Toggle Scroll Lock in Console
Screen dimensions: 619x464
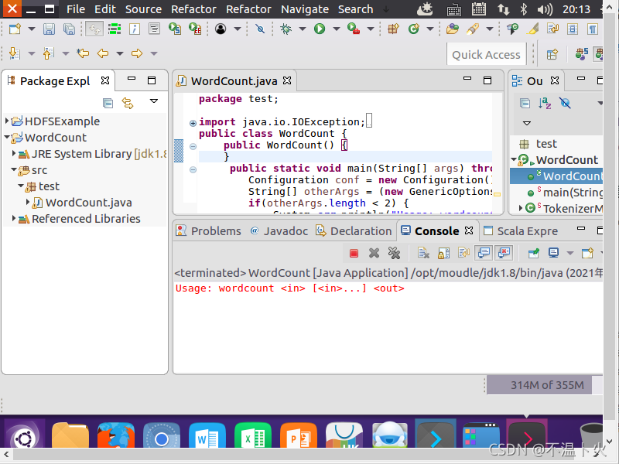[x=443, y=253]
